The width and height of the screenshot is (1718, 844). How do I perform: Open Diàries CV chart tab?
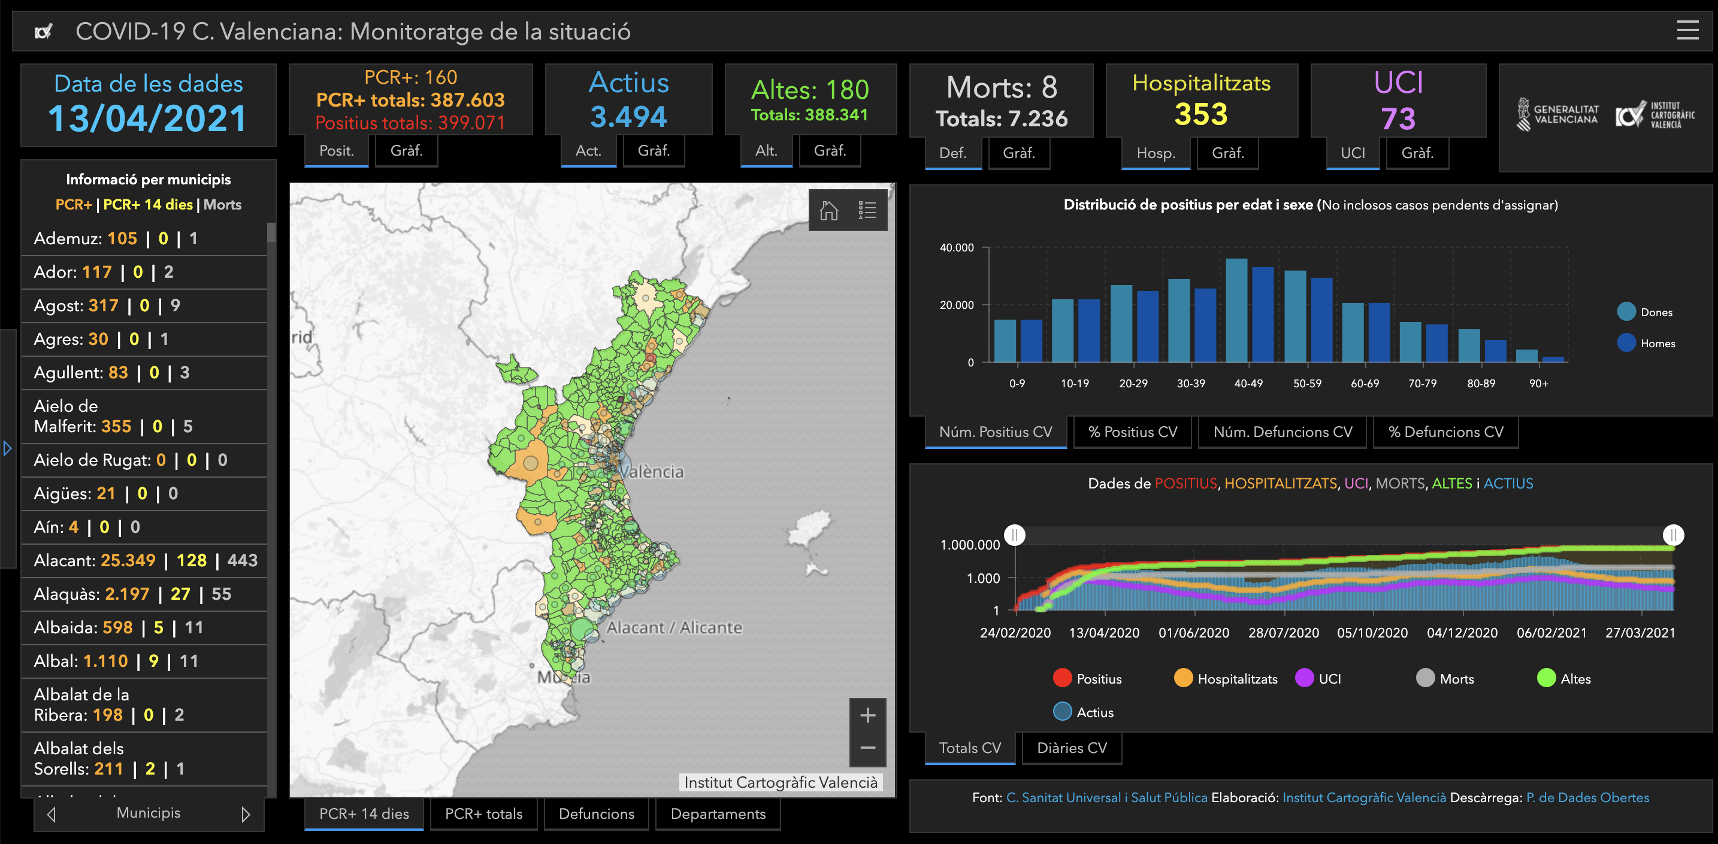(1071, 748)
